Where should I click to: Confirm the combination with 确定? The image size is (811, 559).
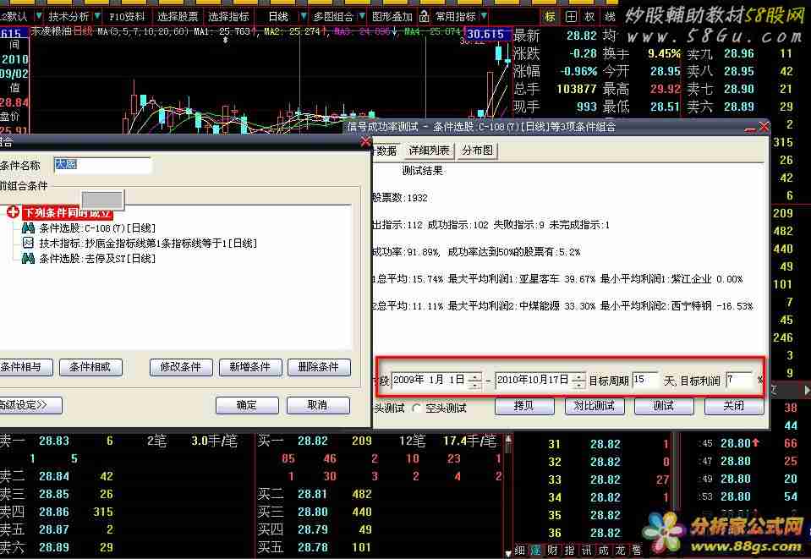click(x=247, y=405)
